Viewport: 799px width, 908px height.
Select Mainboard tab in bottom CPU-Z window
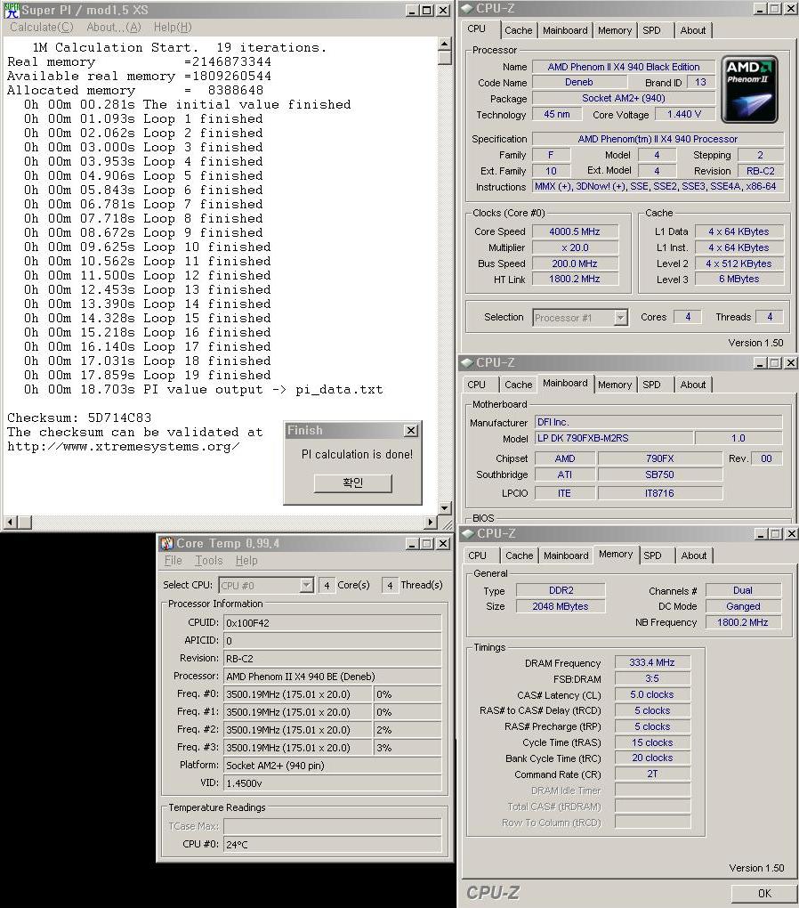566,555
